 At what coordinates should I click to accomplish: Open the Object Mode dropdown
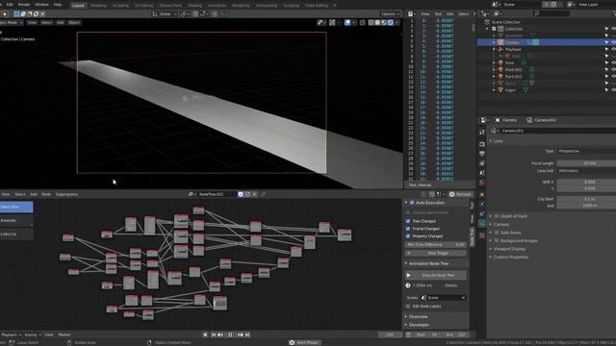[x=11, y=22]
